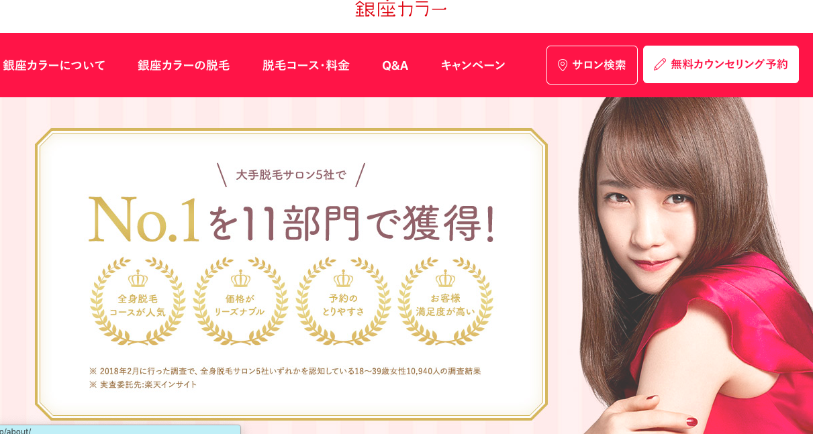Screen dimensions: 813x434
Task: Click the model photo in red dress
Action: [695, 266]
